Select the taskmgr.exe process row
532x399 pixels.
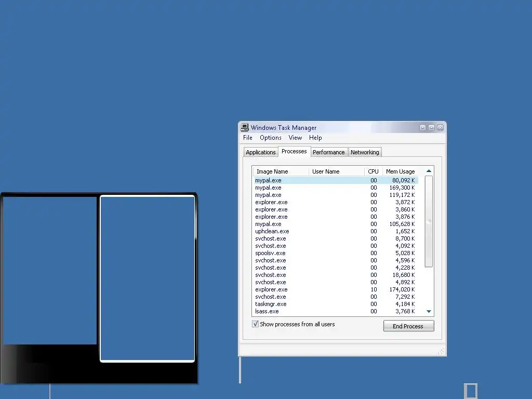(x=336, y=304)
